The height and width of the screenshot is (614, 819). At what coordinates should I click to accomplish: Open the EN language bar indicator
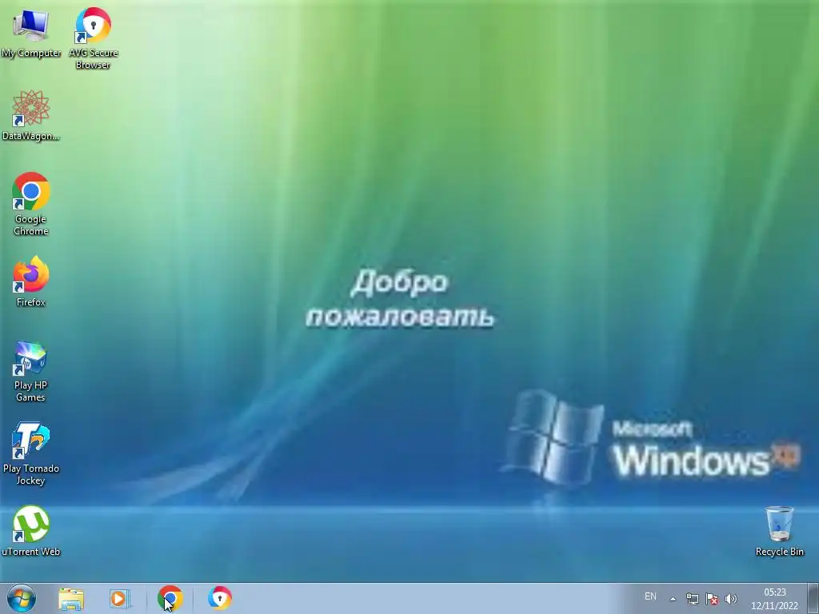650,596
